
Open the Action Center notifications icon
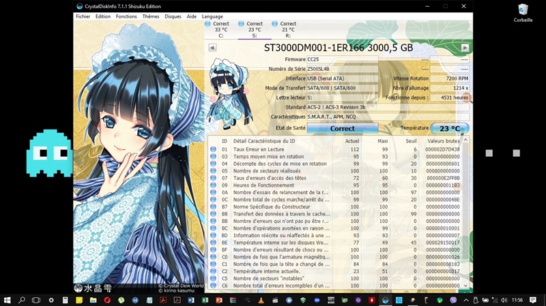pos(533,300)
